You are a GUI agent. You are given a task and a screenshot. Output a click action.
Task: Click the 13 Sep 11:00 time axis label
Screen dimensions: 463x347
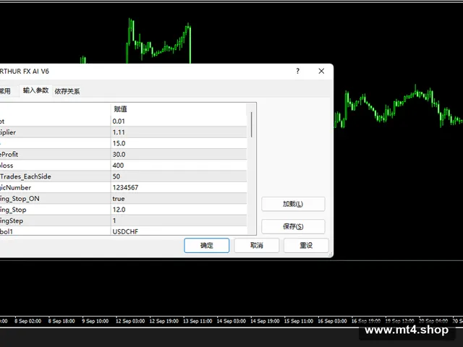pos(197,321)
